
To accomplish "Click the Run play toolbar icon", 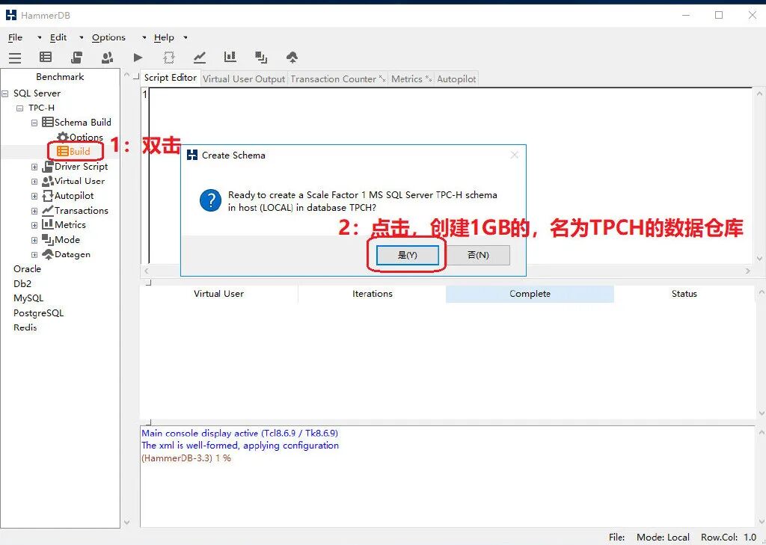I will (x=138, y=58).
